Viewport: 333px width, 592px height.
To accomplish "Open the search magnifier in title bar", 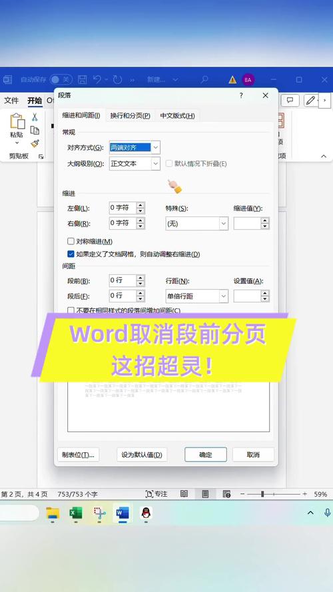I will (x=204, y=80).
